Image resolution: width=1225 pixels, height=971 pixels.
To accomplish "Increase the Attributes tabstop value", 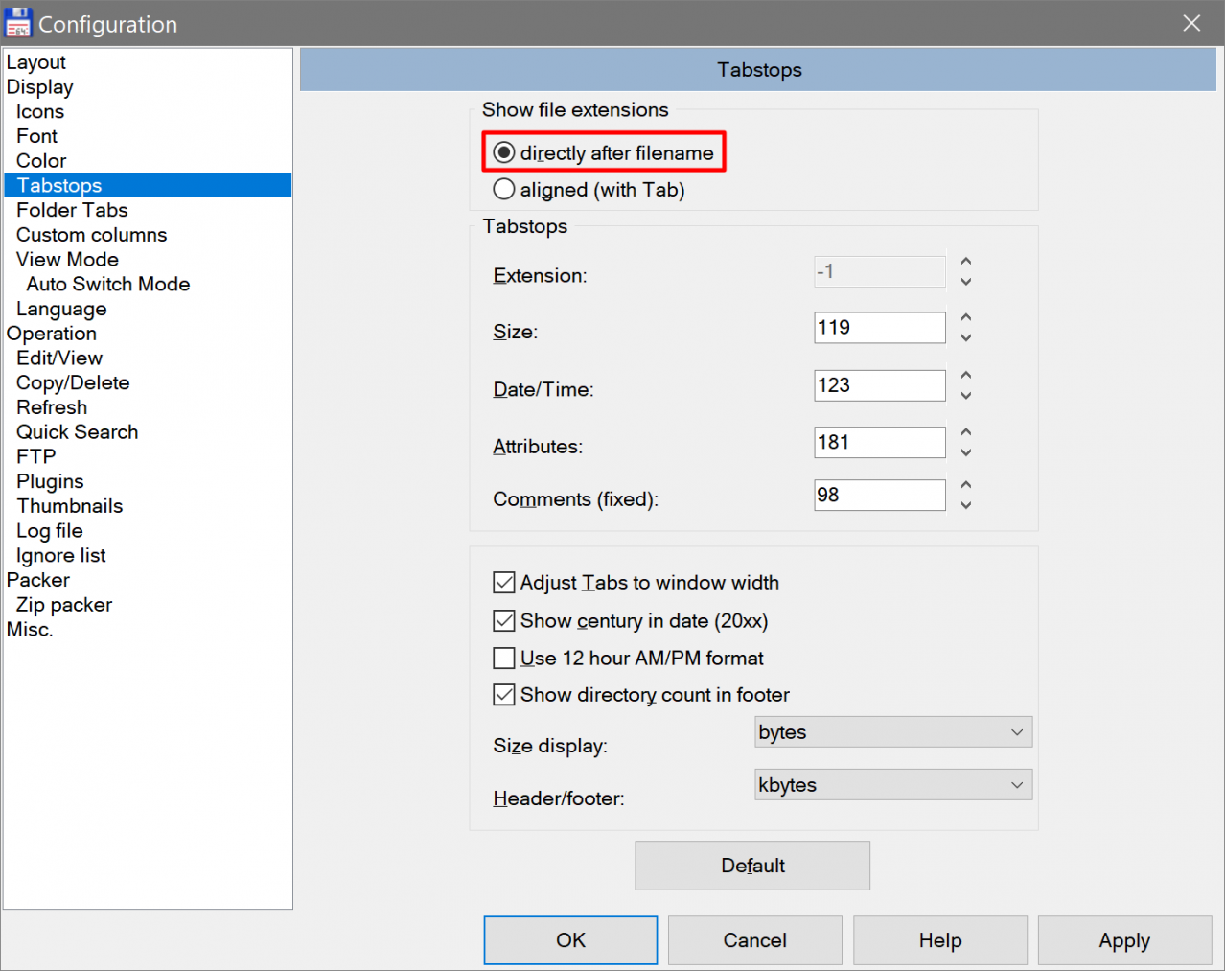I will (965, 432).
